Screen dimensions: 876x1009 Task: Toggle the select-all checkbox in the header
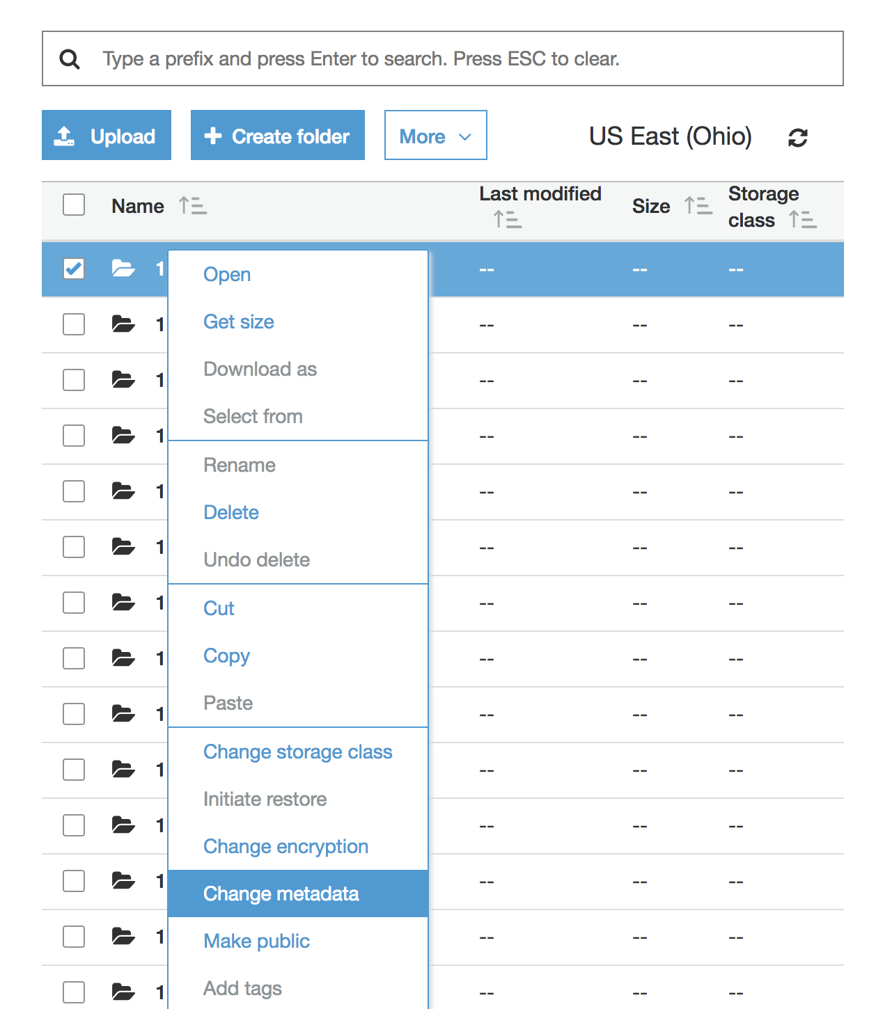tap(74, 205)
